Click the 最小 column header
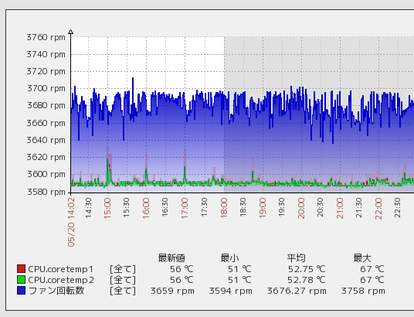Viewport: 414px width, 317px height. (x=229, y=257)
